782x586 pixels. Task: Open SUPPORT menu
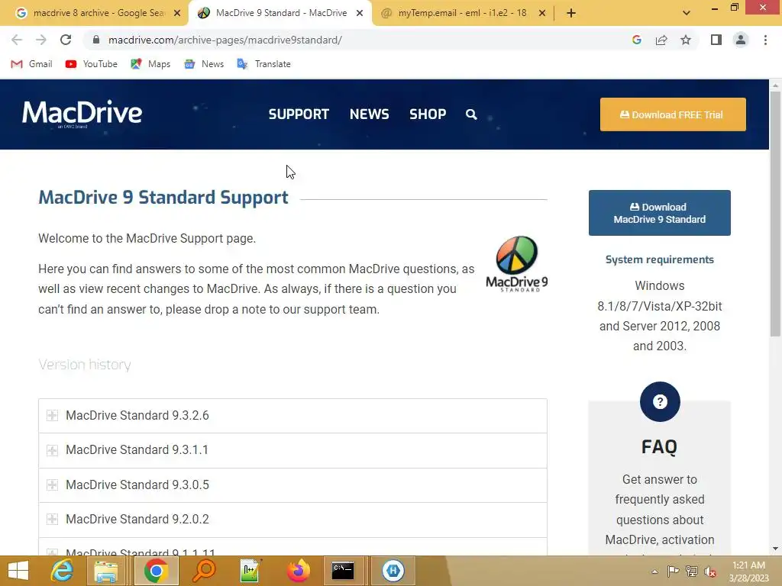click(x=299, y=114)
